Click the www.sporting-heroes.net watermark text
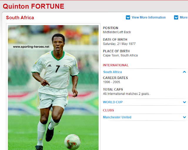The height and width of the screenshot is (150, 188). (x=31, y=47)
